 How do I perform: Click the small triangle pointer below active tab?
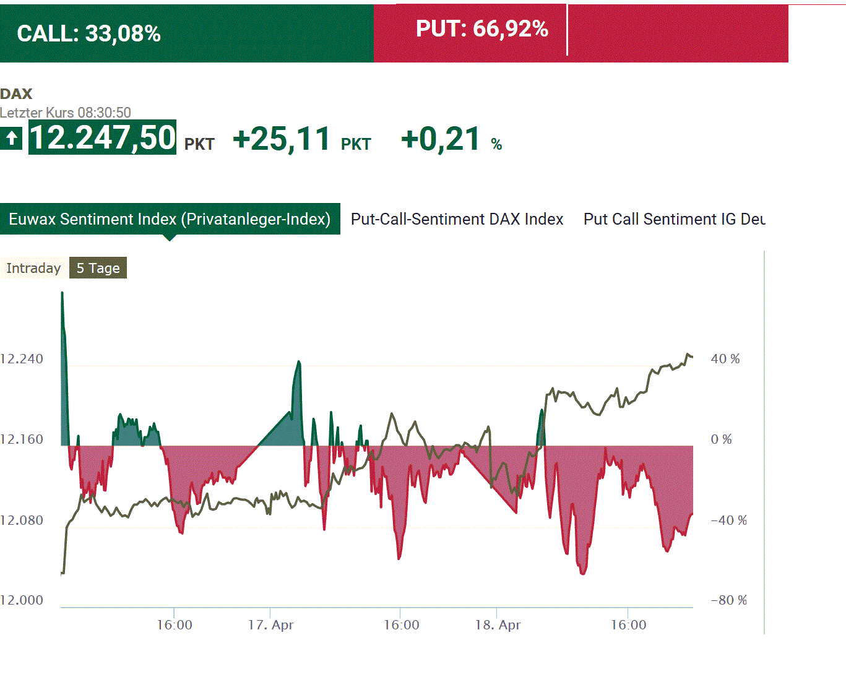point(170,238)
